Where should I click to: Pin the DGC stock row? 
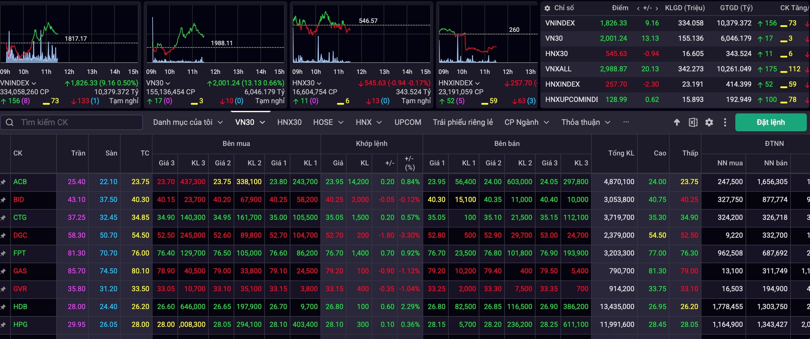click(x=3, y=235)
